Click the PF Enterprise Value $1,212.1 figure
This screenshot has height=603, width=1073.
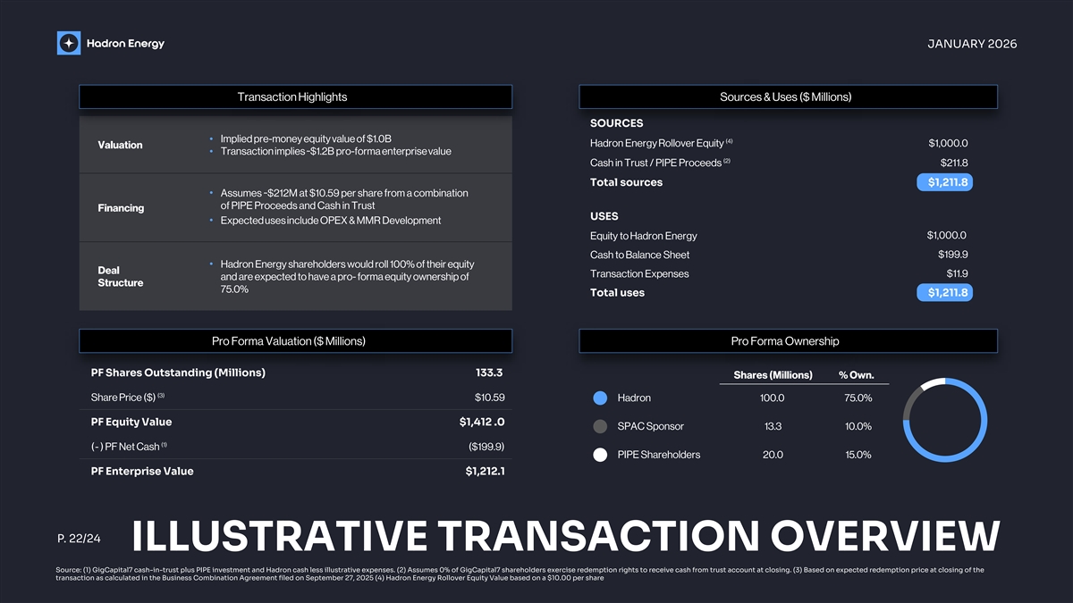(485, 471)
